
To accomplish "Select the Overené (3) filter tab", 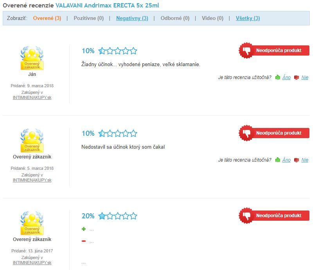I will pyautogui.click(x=47, y=18).
